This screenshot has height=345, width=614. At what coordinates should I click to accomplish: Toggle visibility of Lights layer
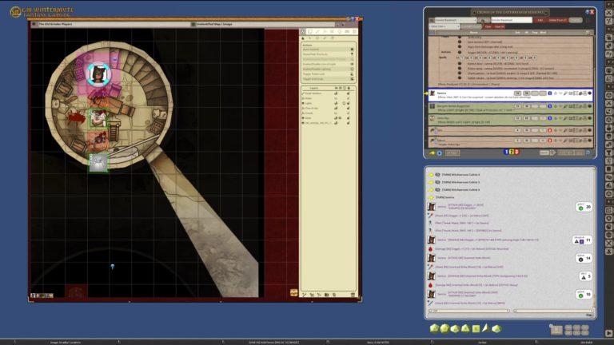coord(336,102)
